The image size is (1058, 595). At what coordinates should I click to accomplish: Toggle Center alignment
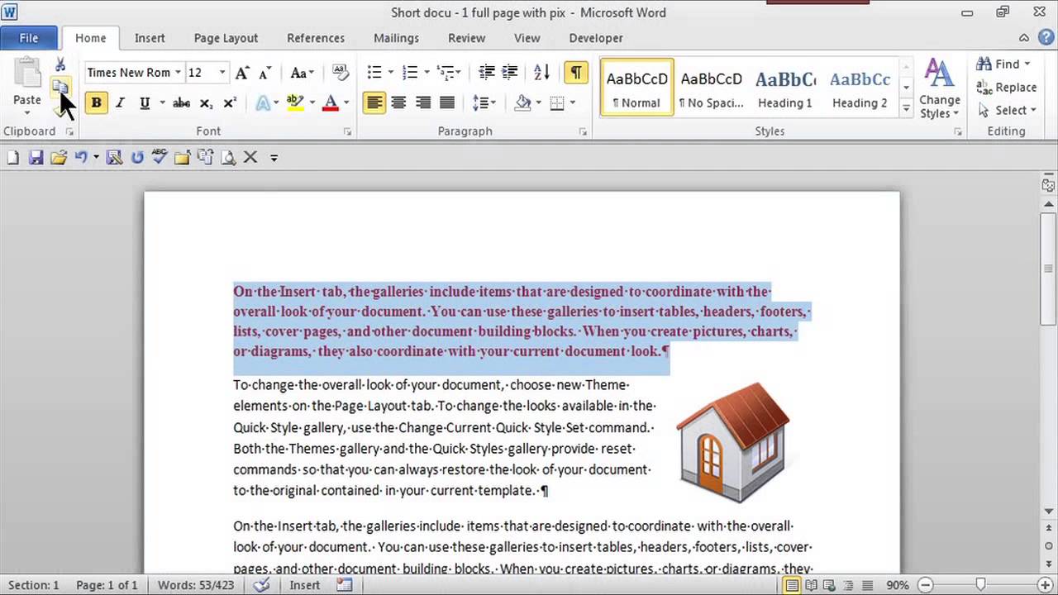coord(398,103)
